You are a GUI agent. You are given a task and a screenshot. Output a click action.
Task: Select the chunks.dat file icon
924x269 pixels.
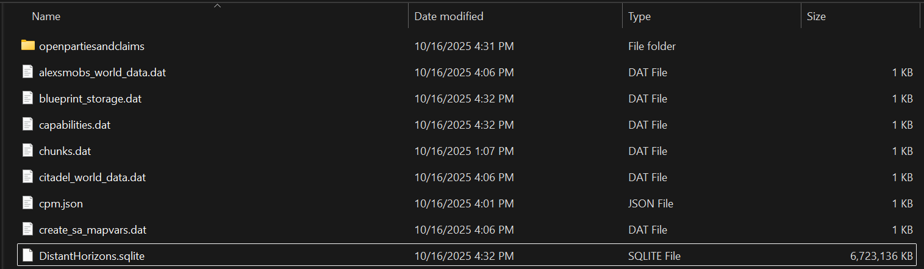click(27, 151)
